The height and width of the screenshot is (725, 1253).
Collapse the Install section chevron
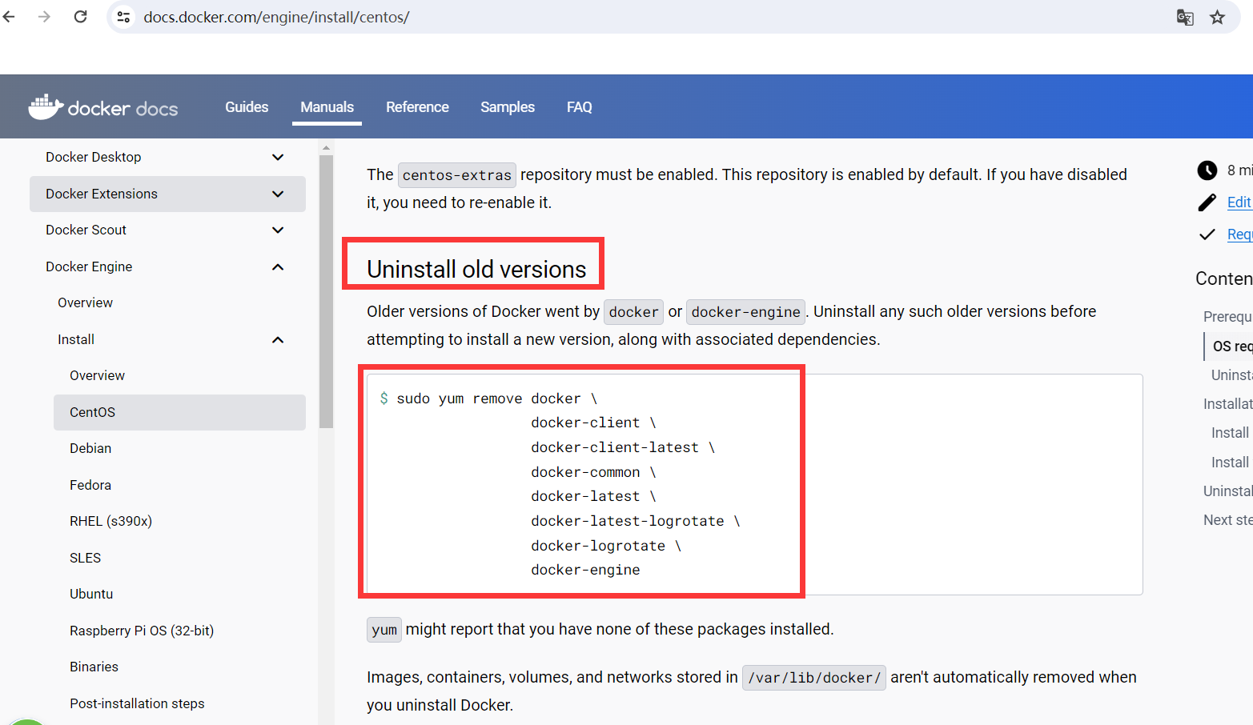point(278,339)
